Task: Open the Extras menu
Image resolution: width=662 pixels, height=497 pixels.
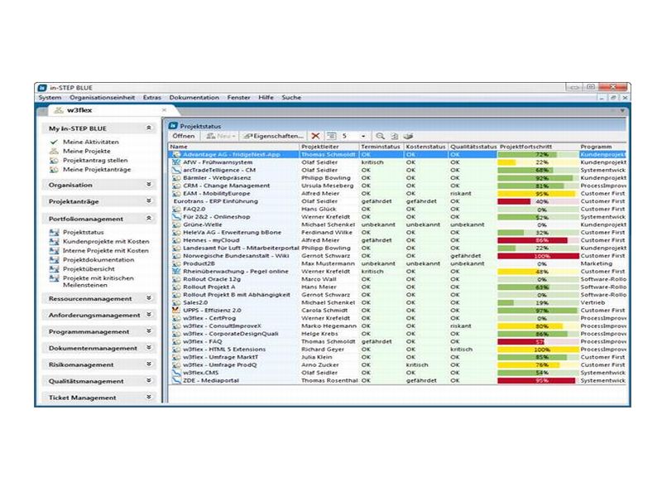Action: pos(152,98)
